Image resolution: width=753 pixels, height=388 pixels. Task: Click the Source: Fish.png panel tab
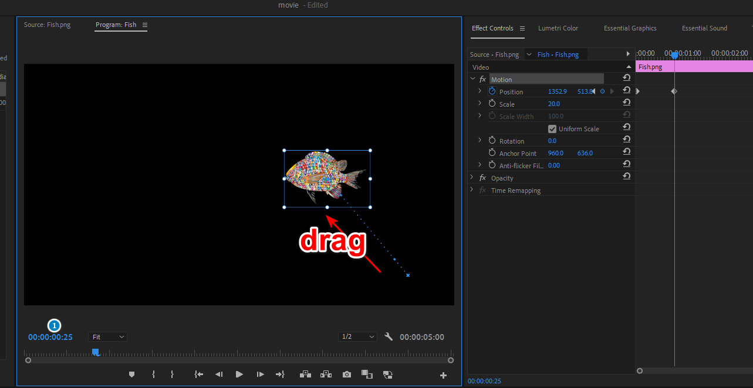click(47, 25)
